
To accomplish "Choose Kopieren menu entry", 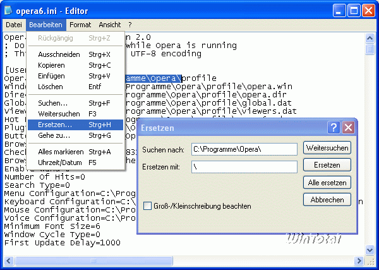I will (x=75, y=65).
